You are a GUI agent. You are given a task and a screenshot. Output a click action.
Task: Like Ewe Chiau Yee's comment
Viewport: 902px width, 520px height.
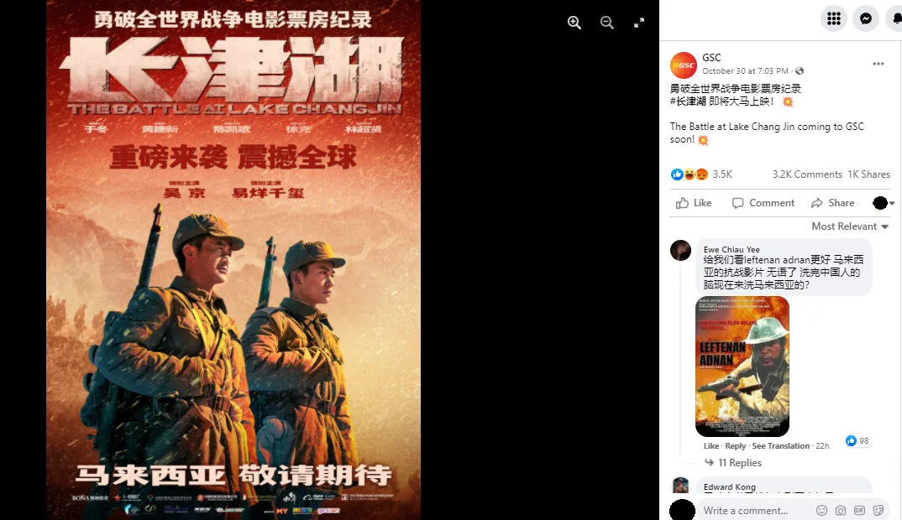point(711,446)
